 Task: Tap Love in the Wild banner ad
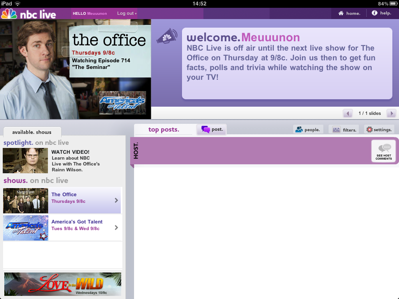point(63,284)
